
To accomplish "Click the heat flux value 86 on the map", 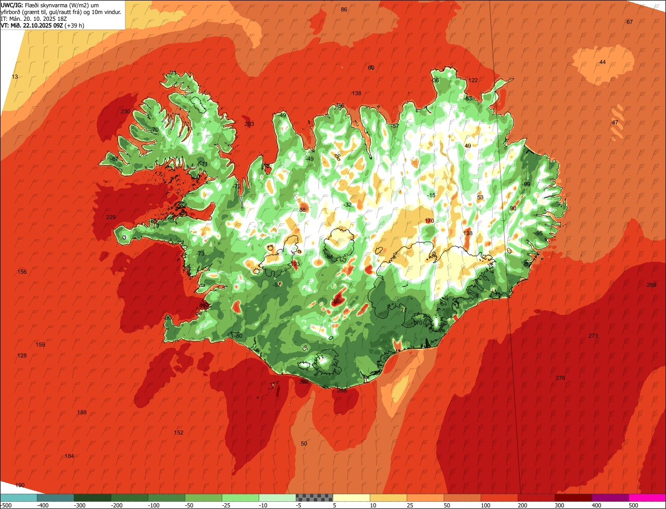I will [x=344, y=10].
